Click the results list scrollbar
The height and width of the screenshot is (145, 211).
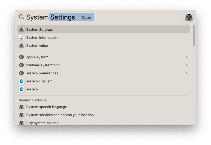[x=194, y=36]
